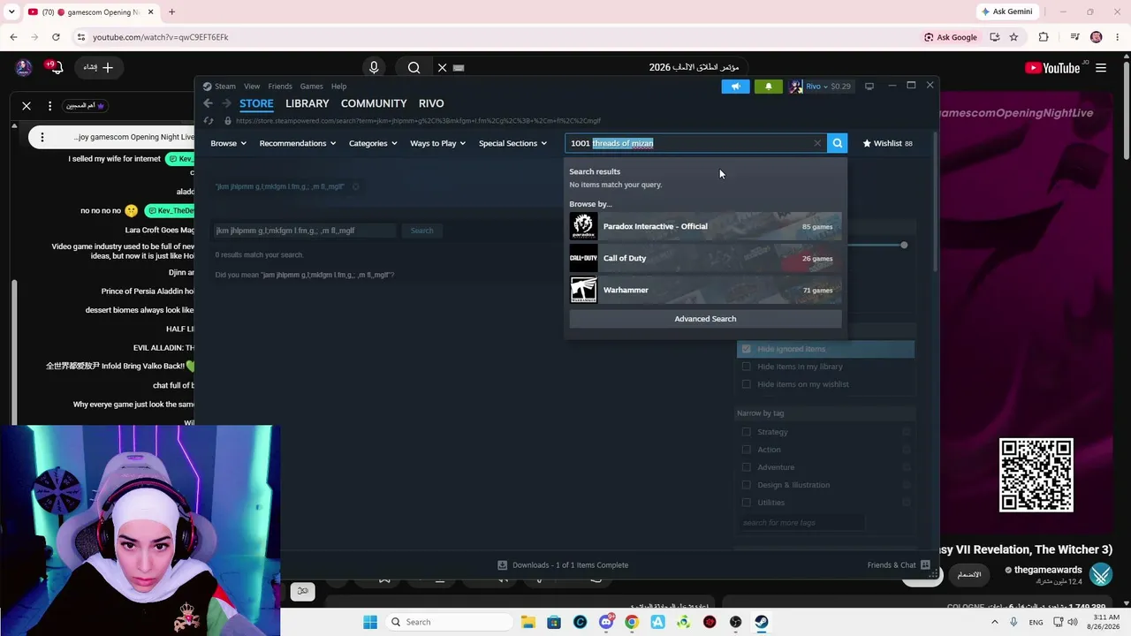The width and height of the screenshot is (1131, 636).
Task: Open the Friends & Chat panel
Action: (899, 565)
